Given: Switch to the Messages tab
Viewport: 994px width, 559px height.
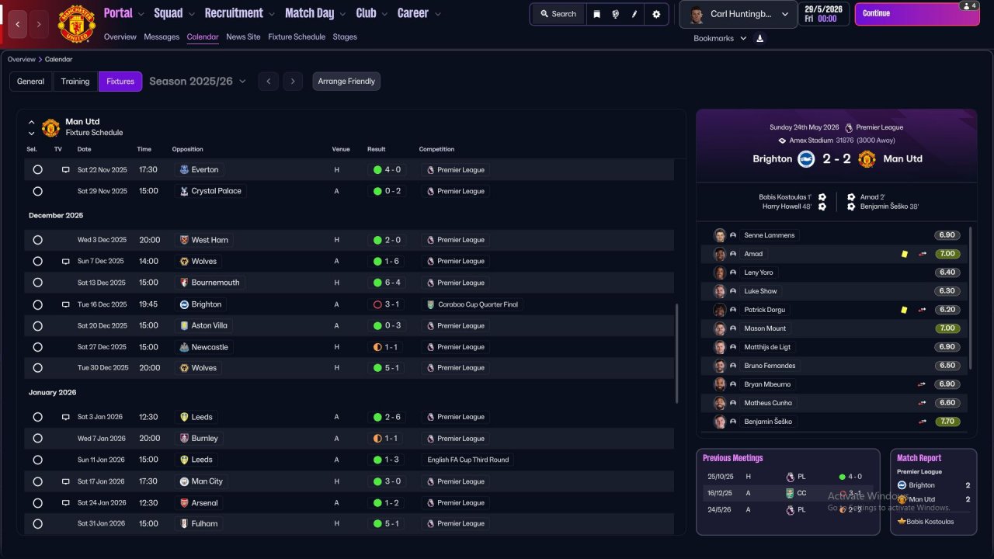Looking at the screenshot, I should tap(162, 36).
